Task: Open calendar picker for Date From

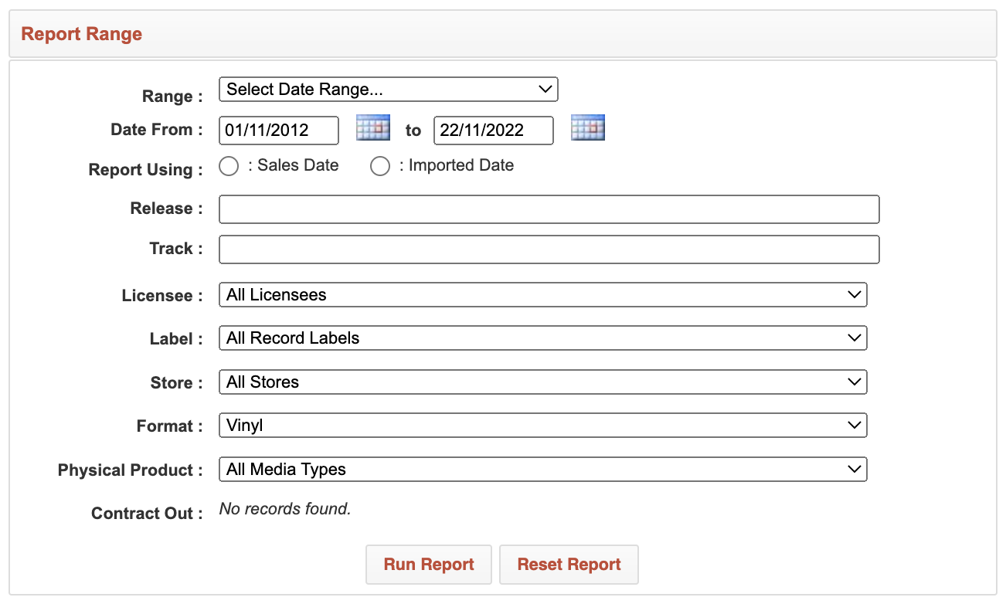Action: click(372, 127)
